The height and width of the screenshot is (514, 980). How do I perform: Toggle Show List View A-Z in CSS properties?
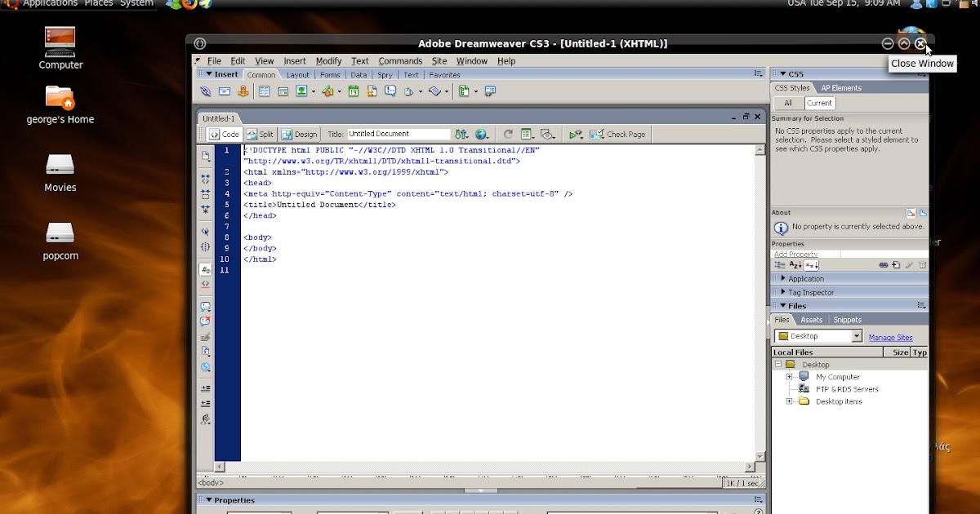click(x=795, y=265)
